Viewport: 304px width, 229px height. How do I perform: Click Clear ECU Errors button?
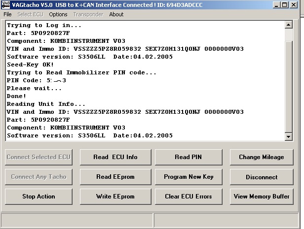(189, 196)
